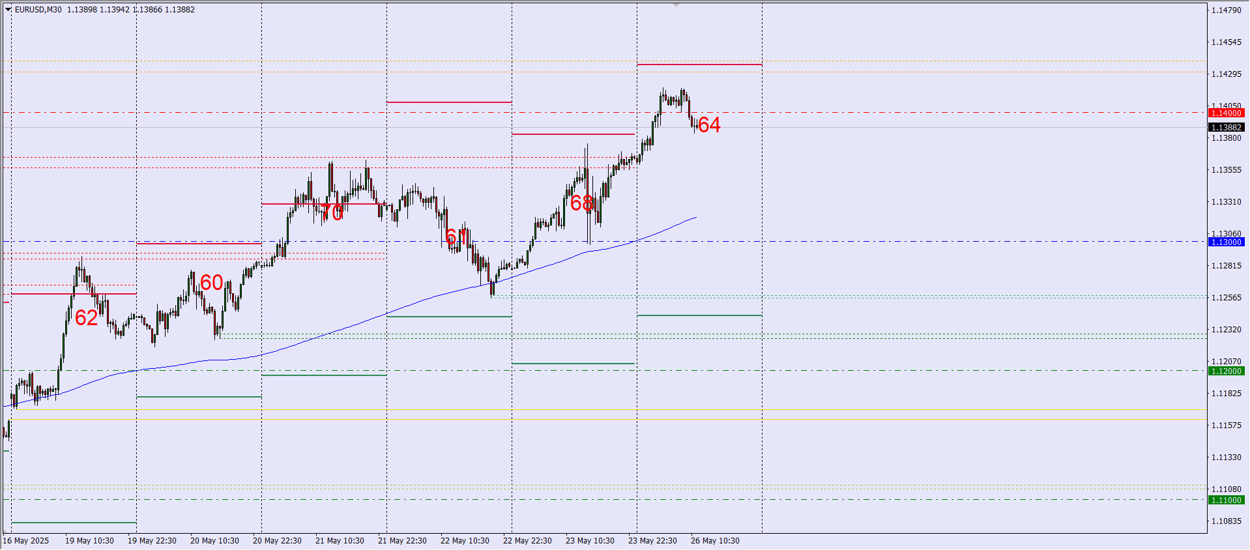Viewport: 1250px width, 550px height.
Task: Click the 1.11575 value on price scale
Action: tap(1227, 426)
